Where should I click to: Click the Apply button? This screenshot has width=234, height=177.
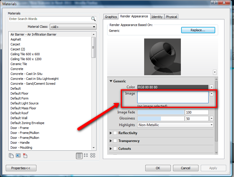(x=213, y=168)
